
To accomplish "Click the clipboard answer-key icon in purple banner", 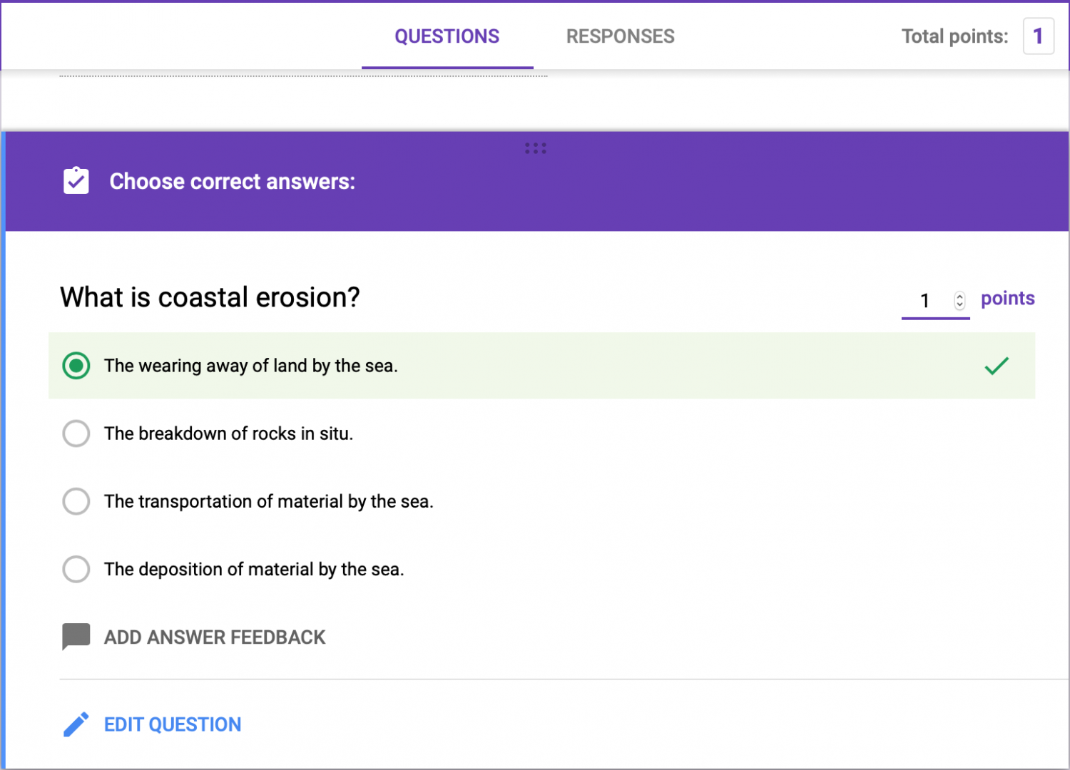I will [76, 181].
